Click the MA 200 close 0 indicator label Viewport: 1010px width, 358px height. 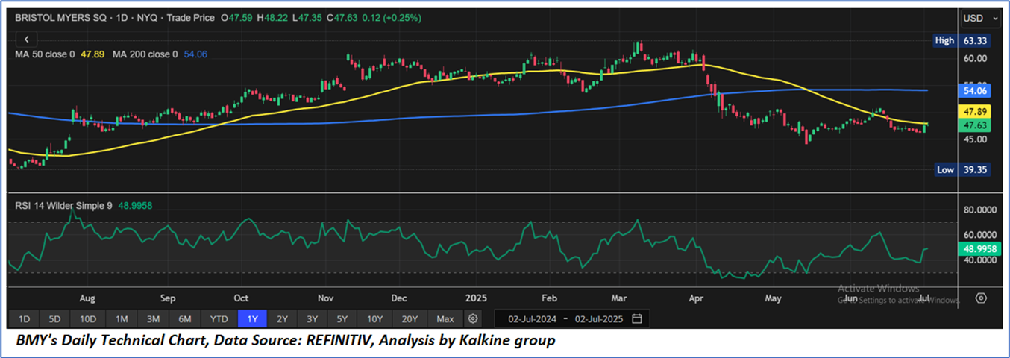point(145,54)
